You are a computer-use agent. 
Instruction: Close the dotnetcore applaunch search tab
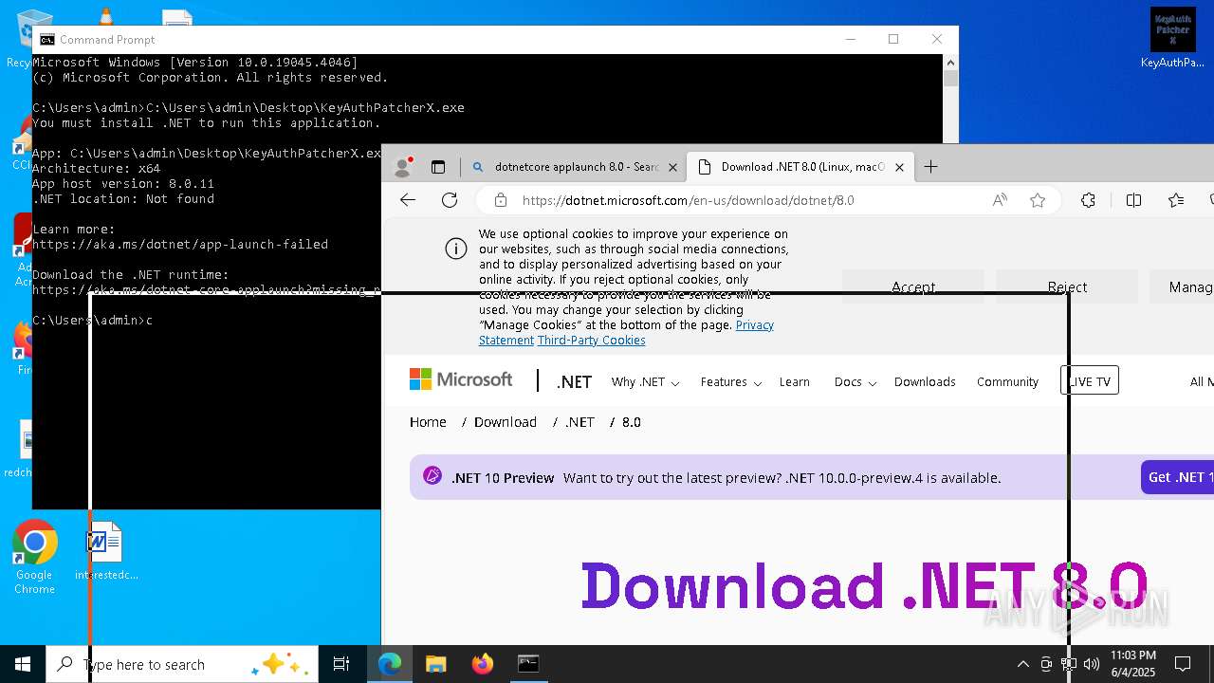pos(672,167)
